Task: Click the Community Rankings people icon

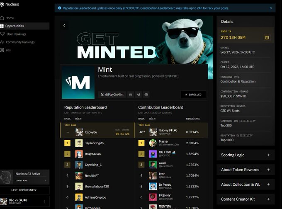Action: tap(2, 42)
